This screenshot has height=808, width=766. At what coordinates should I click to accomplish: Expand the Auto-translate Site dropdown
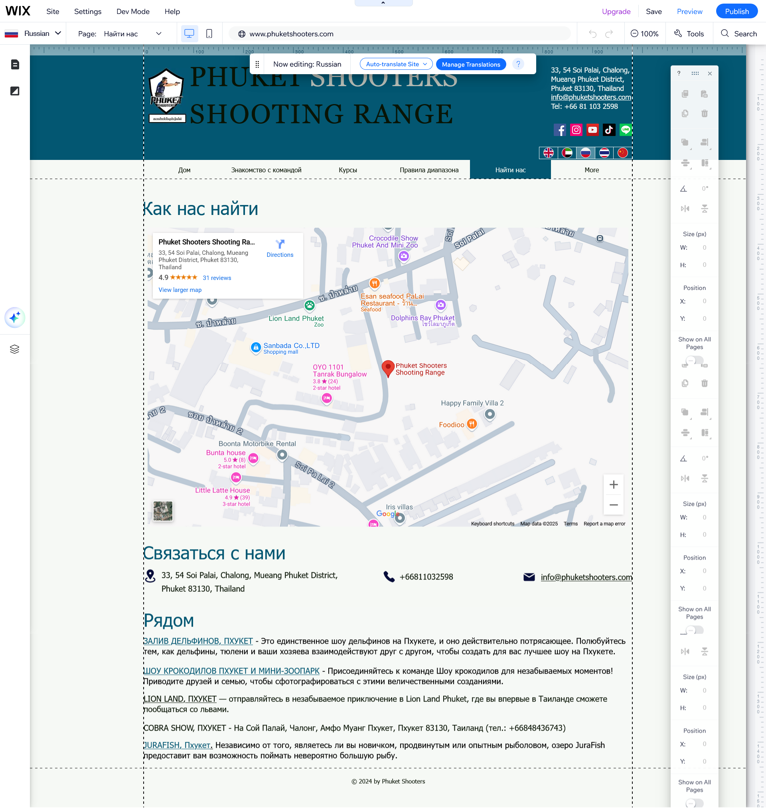(396, 64)
